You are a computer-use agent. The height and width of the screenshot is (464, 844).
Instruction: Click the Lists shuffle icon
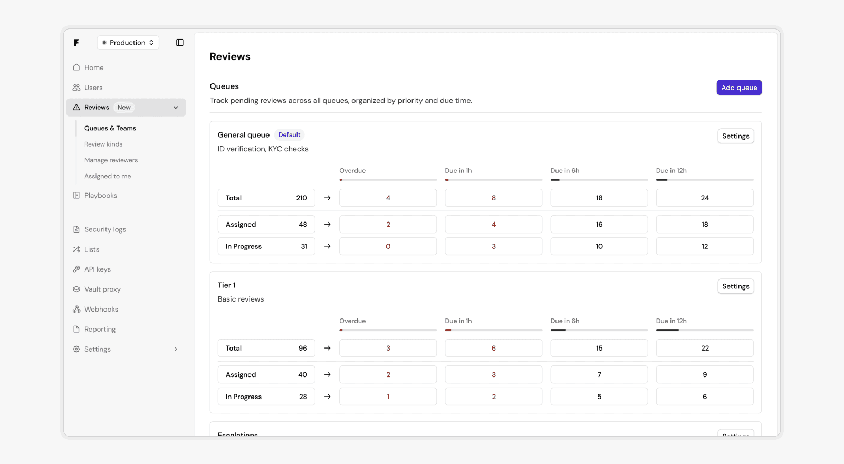[x=76, y=249]
